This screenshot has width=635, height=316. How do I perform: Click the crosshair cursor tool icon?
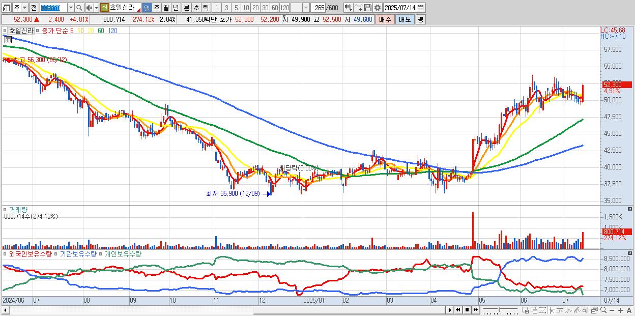(x=552, y=310)
